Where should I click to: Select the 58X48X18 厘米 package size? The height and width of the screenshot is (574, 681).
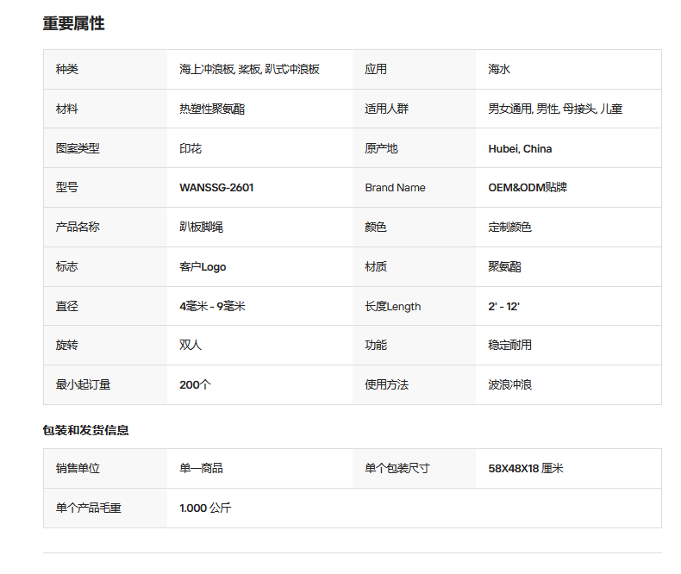pos(526,468)
